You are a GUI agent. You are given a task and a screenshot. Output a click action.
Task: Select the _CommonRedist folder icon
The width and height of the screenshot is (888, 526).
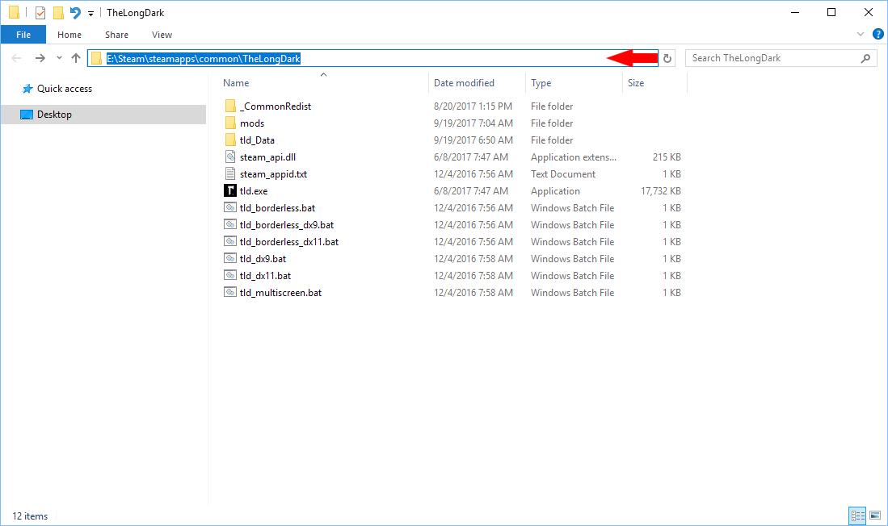[x=230, y=106]
